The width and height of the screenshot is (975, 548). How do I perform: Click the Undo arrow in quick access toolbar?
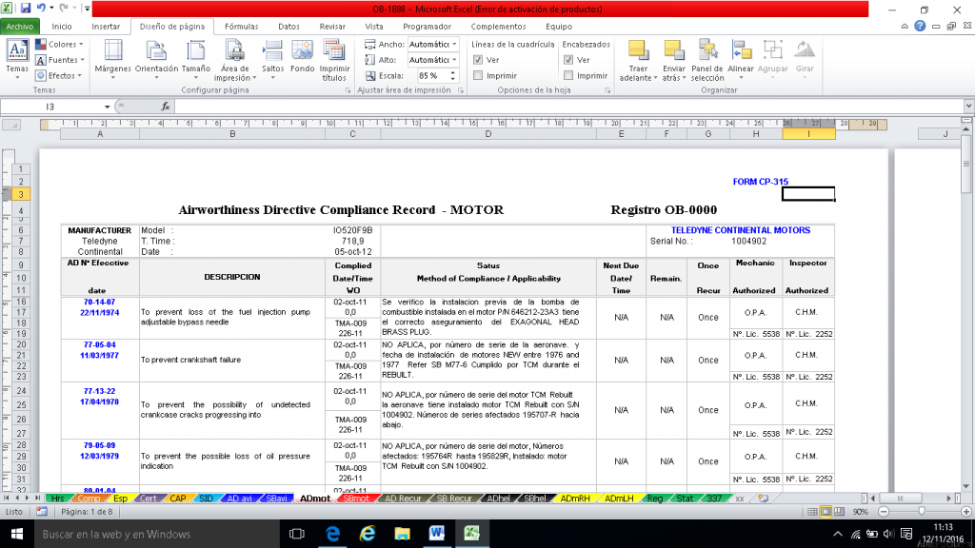point(41,8)
